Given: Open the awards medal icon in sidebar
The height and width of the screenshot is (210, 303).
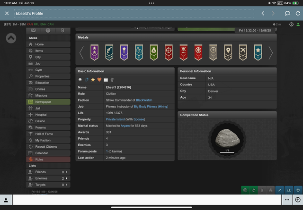Looking at the screenshot, I should pos(62,31).
